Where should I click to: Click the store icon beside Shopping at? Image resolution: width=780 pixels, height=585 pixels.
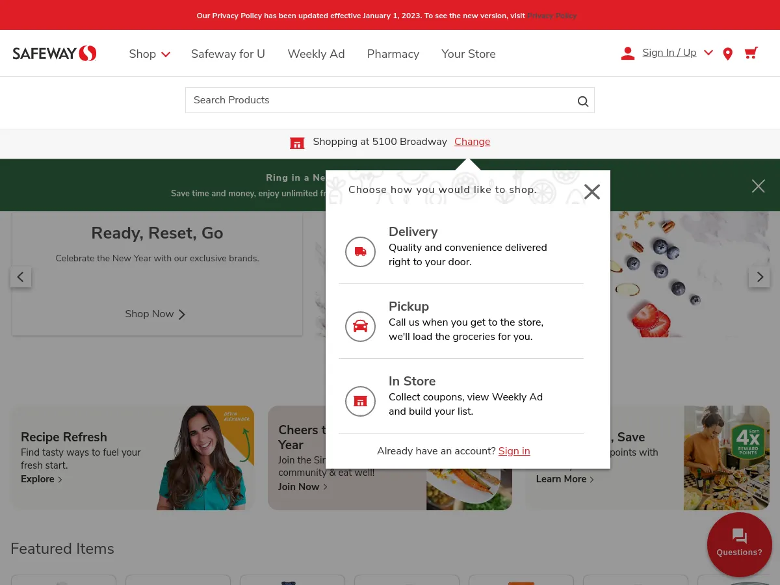tap(297, 142)
